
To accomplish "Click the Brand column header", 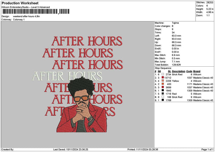I will point(197,71).
